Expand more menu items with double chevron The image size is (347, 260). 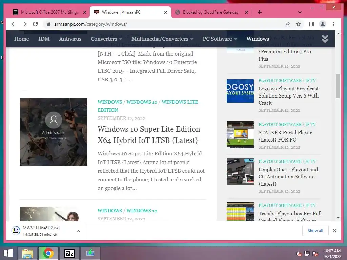point(325,39)
